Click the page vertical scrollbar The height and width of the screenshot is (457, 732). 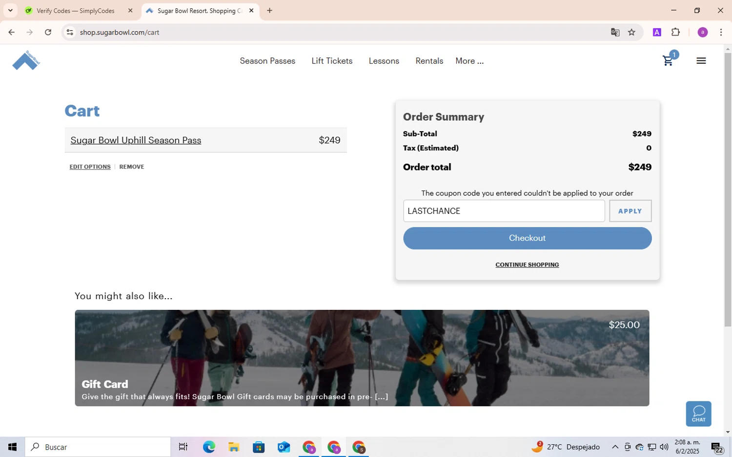[728, 190]
